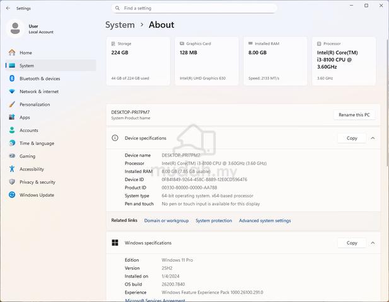This screenshot has height=302, width=389.
Task: Click the System monitor icon
Action: coord(12,65)
